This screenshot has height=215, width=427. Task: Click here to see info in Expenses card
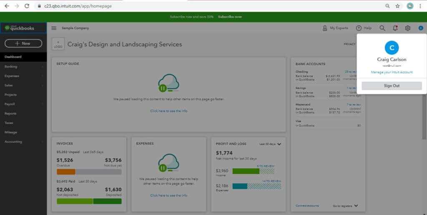tap(168, 195)
